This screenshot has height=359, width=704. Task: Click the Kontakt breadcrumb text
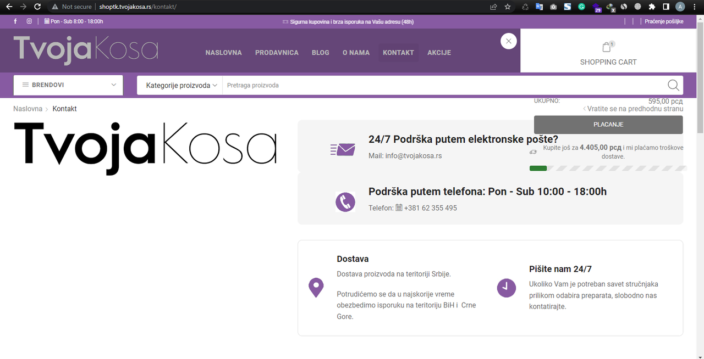pyautogui.click(x=64, y=109)
